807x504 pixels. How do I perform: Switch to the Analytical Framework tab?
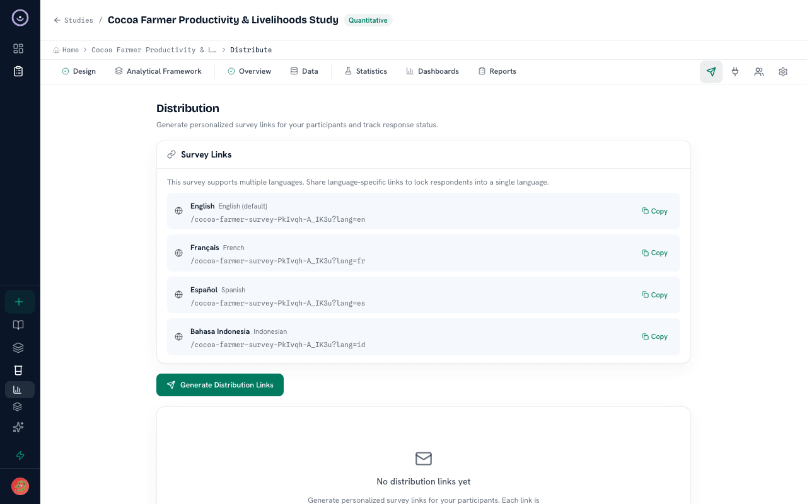point(158,71)
